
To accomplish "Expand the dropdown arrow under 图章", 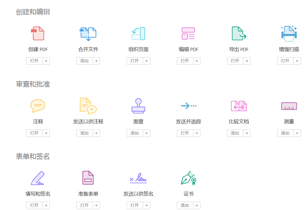I will coord(147,133).
